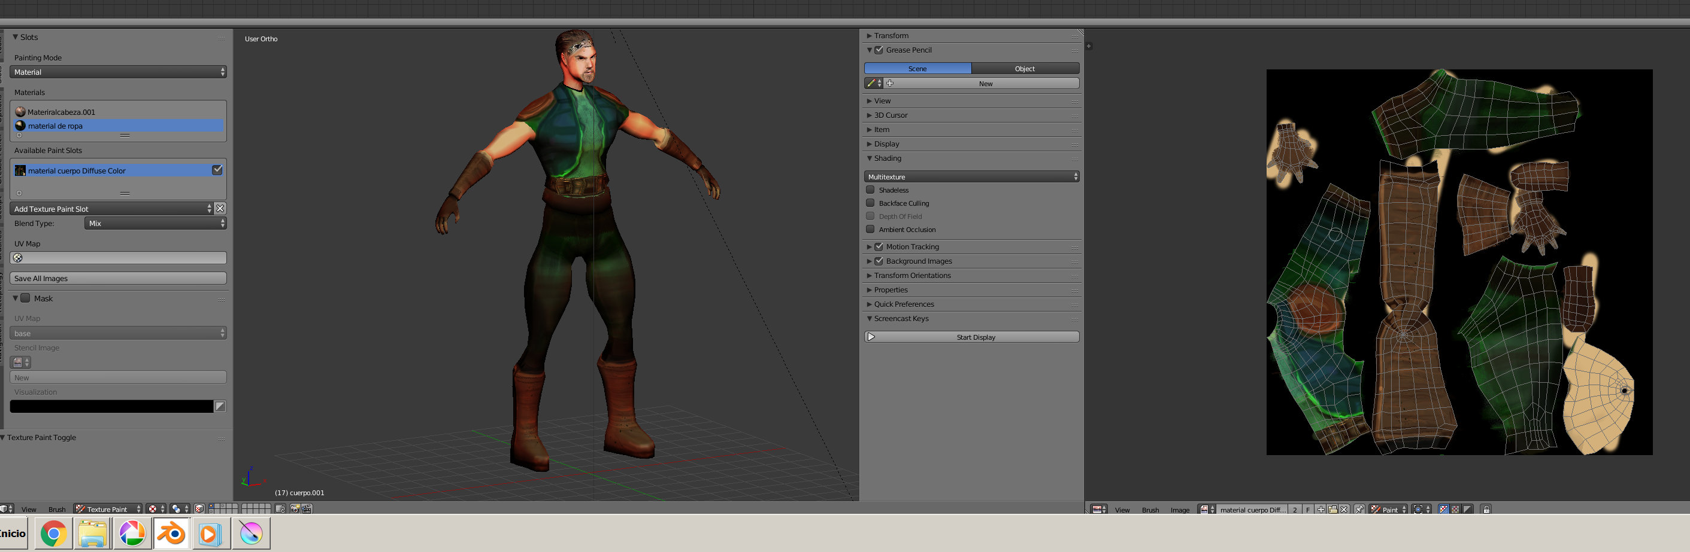Open the Multitexture shading dropdown
Image resolution: width=1690 pixels, height=552 pixels.
971,177
